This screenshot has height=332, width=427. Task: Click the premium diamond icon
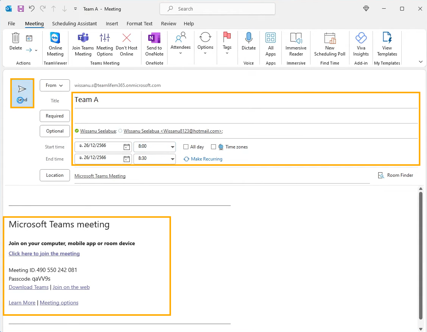coord(366,9)
